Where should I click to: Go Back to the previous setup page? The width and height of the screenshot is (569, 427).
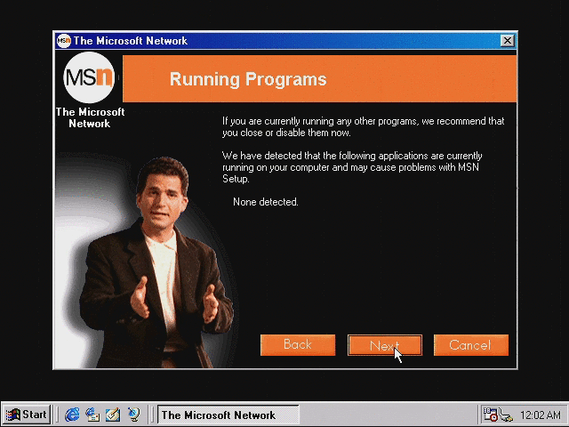(298, 345)
